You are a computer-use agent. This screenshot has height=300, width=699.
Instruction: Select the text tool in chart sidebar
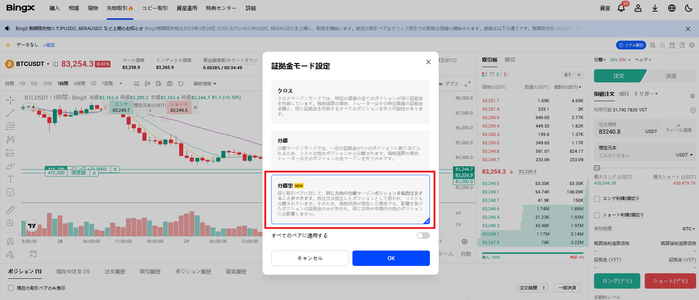pos(10,179)
